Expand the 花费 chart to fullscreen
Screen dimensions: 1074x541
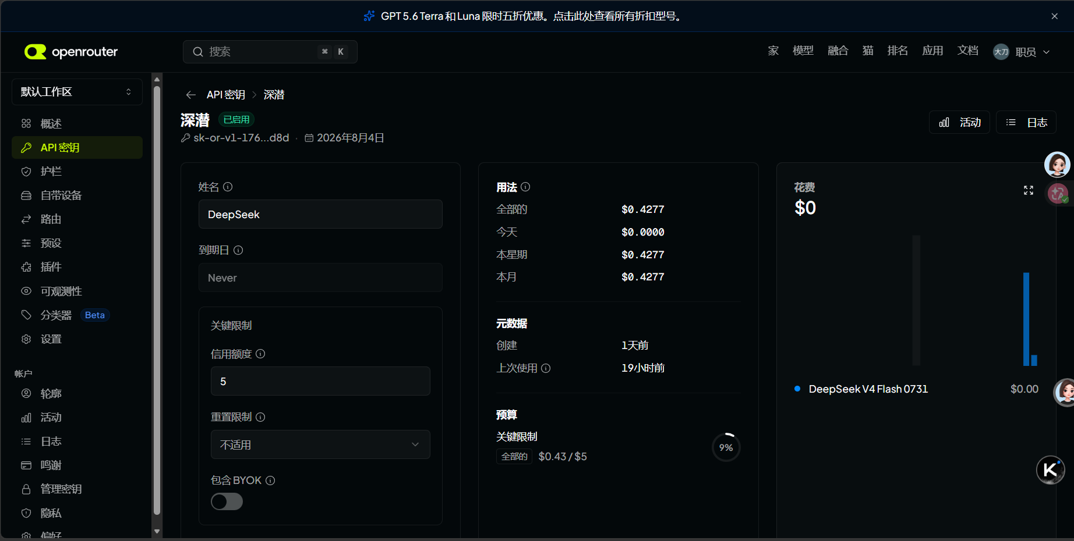click(1029, 190)
